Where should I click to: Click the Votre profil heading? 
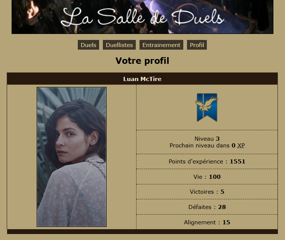[142, 60]
